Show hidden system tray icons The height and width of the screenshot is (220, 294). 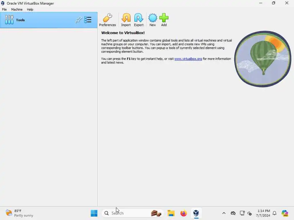224,213
